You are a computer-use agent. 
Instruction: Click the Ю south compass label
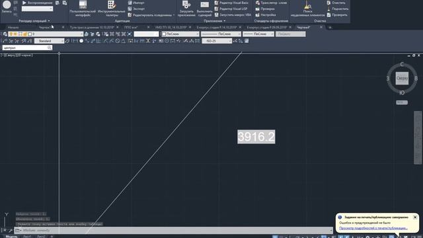402,93
